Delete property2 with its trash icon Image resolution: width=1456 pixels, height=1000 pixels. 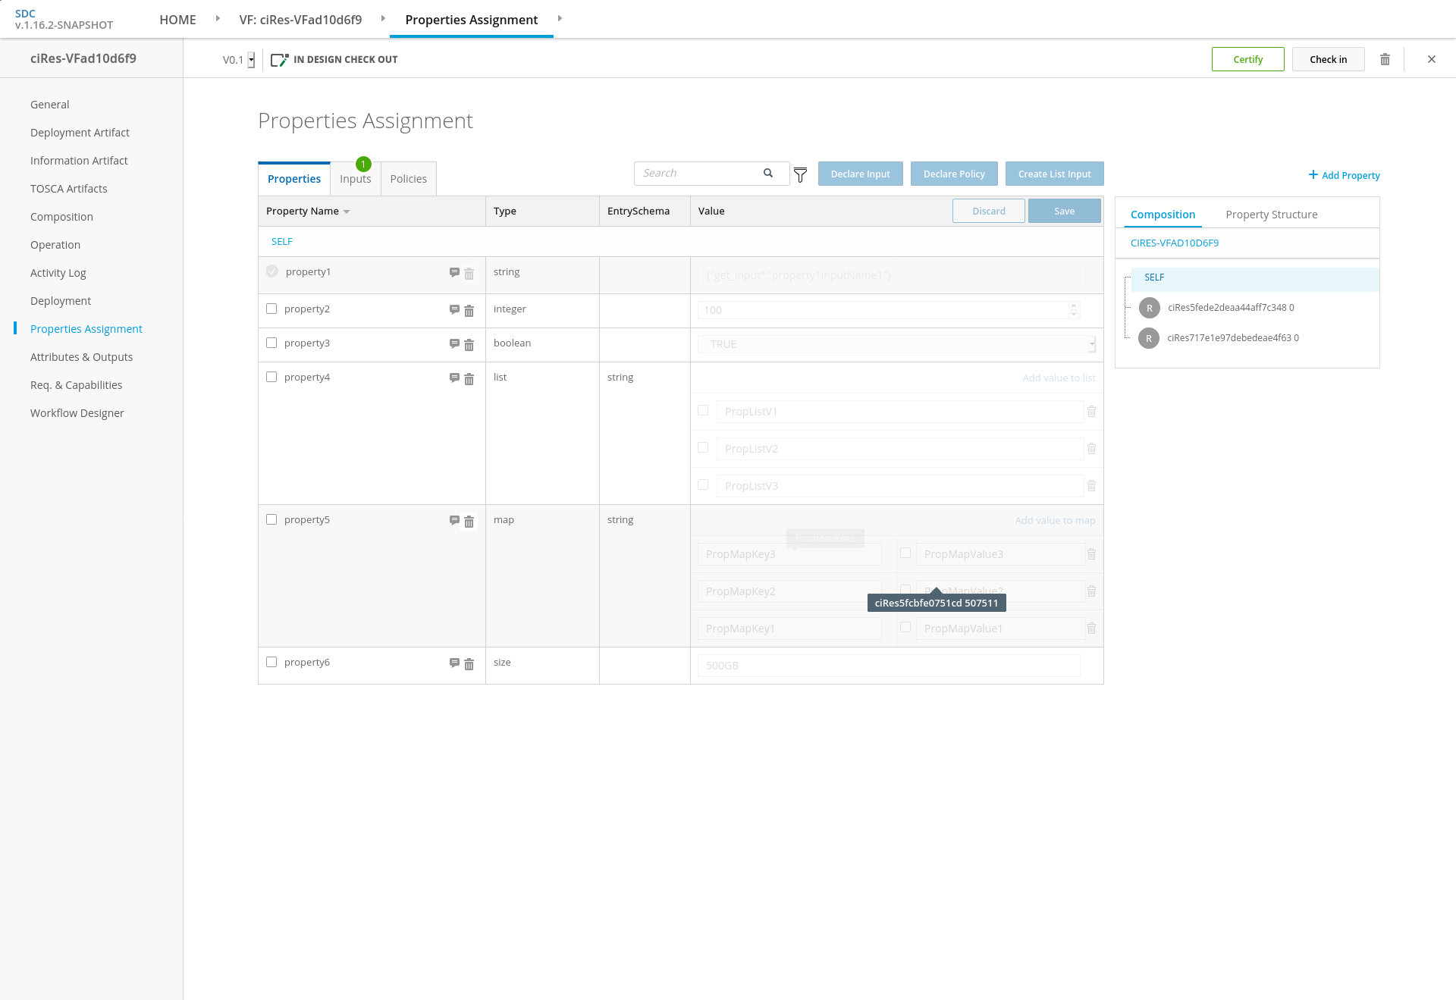(469, 311)
